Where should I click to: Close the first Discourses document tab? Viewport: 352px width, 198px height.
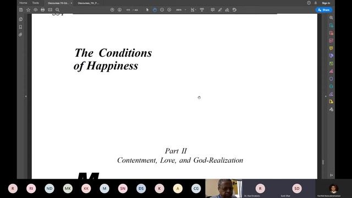71,3
